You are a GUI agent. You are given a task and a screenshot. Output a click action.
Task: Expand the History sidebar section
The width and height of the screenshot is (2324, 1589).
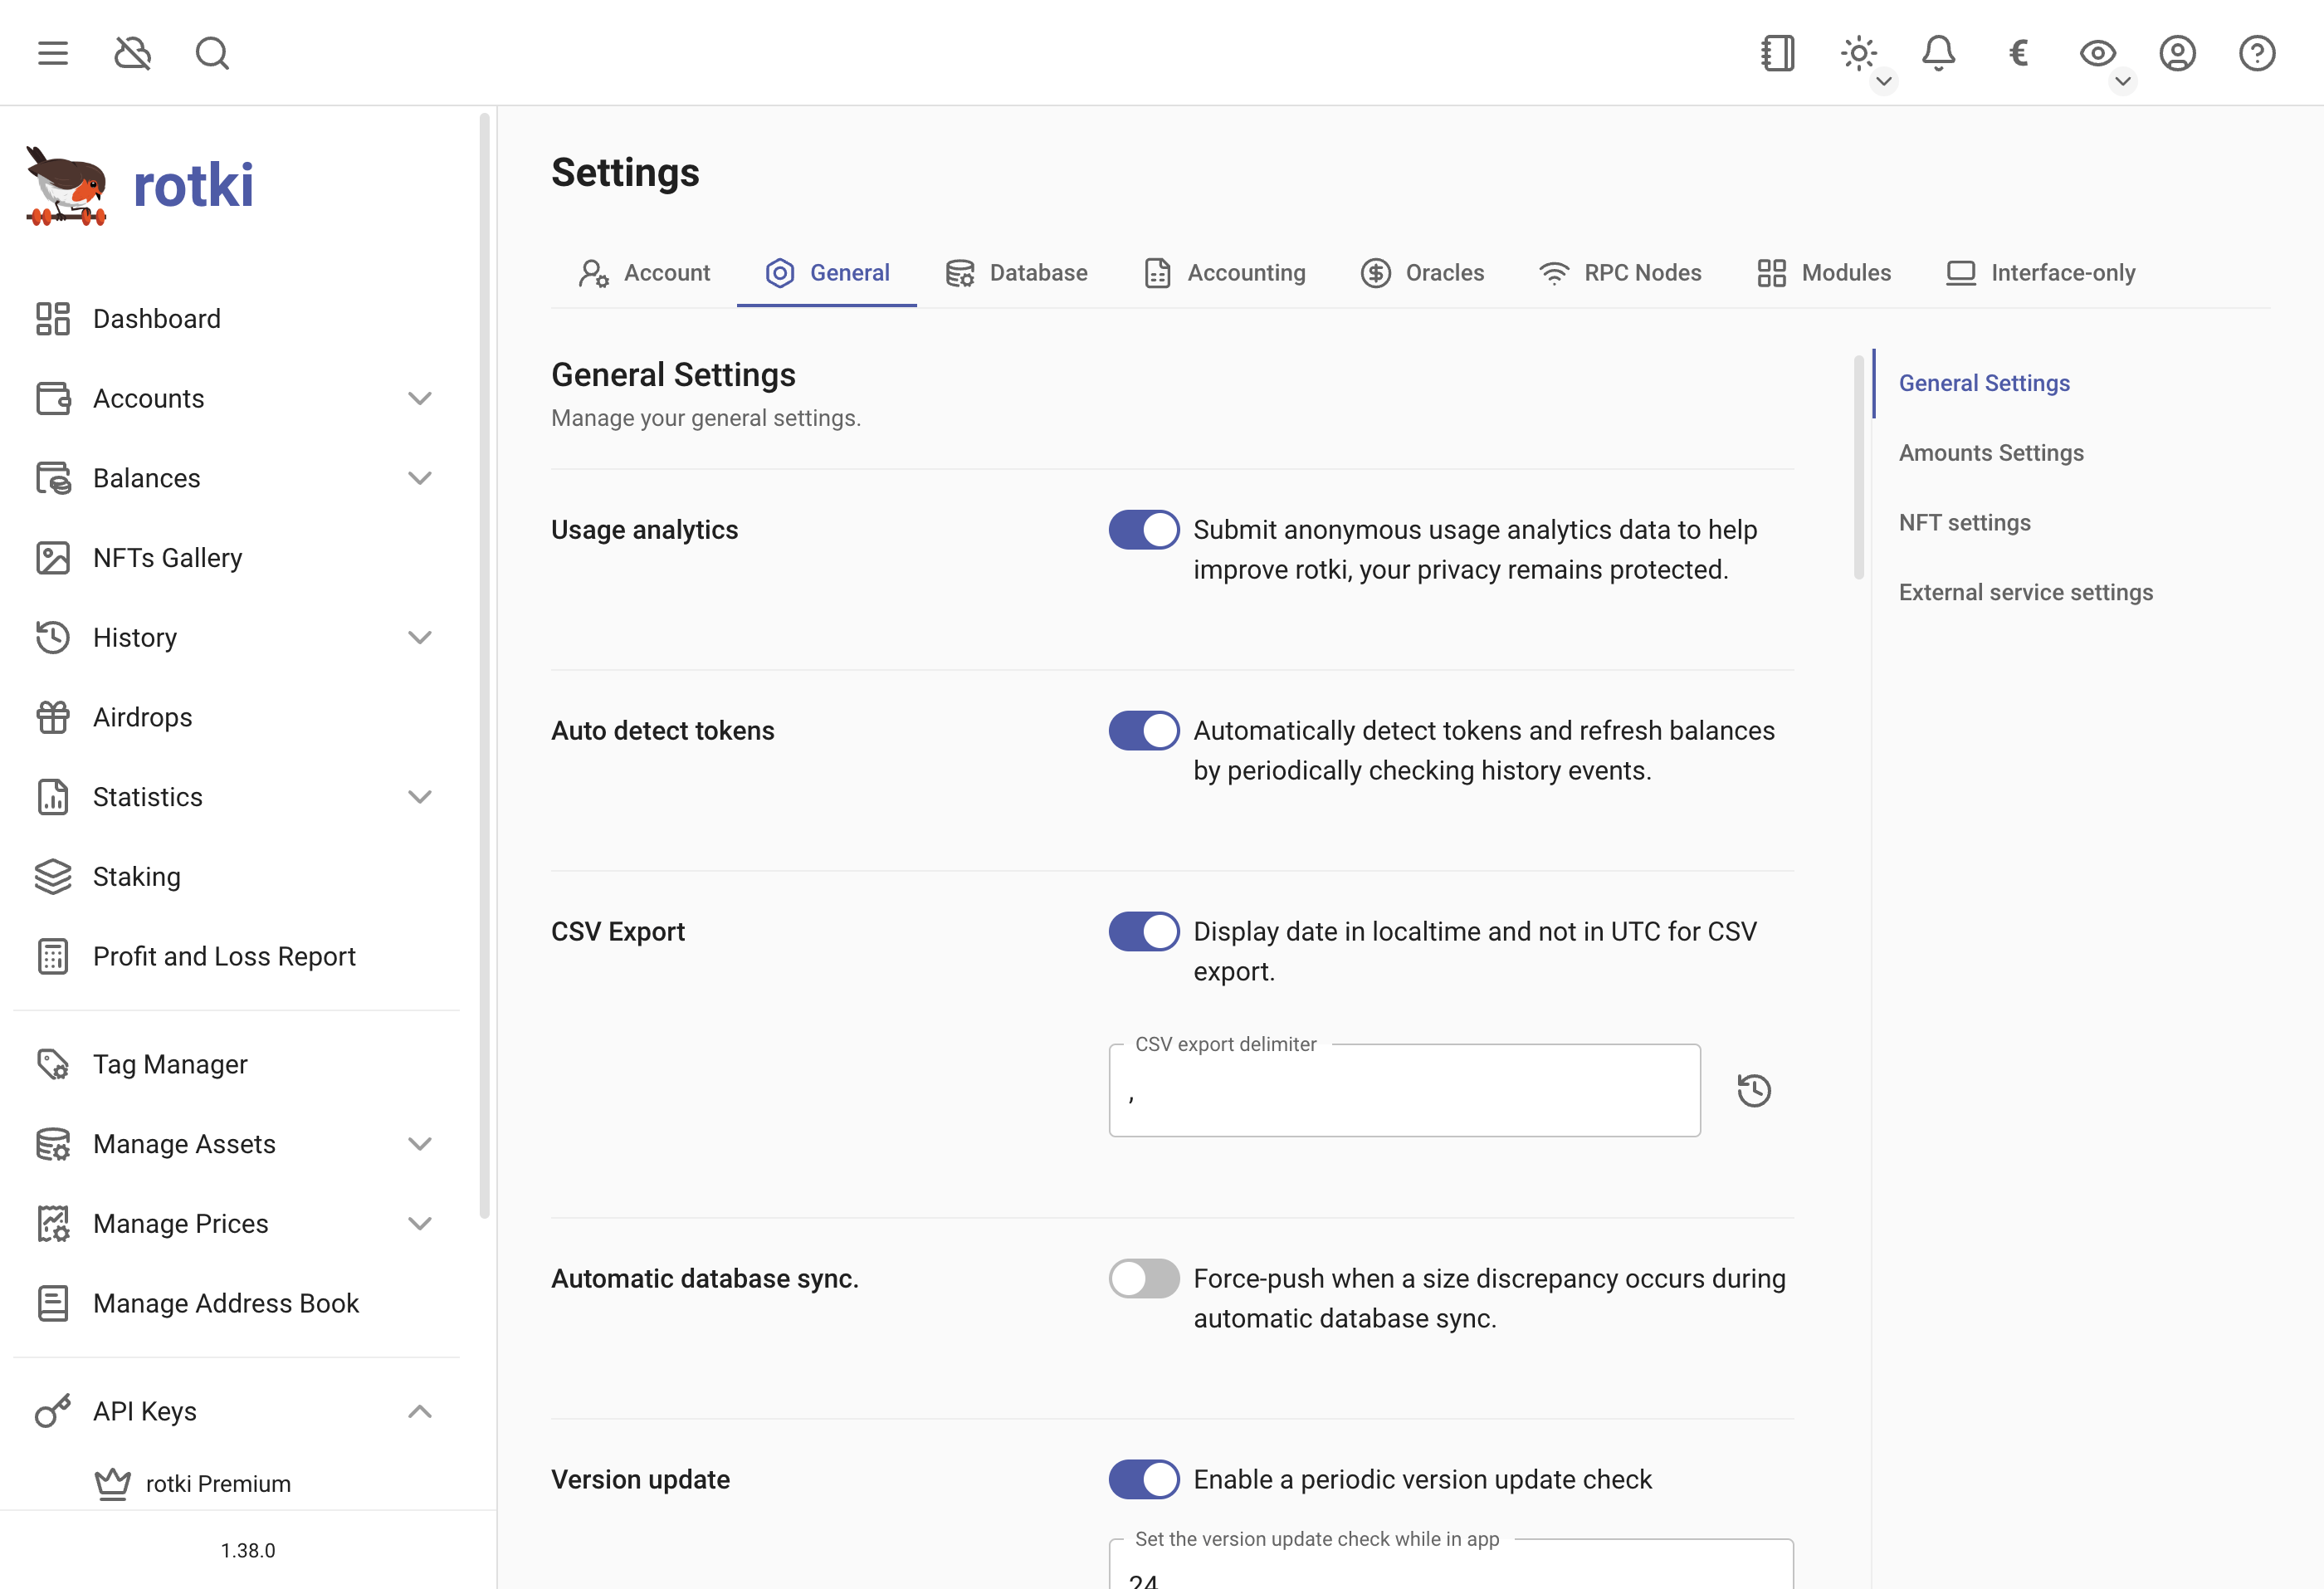[237, 637]
